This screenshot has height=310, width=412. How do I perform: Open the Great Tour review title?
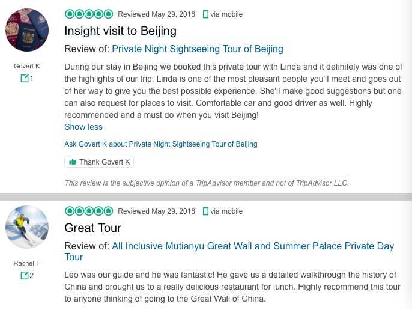coord(93,228)
